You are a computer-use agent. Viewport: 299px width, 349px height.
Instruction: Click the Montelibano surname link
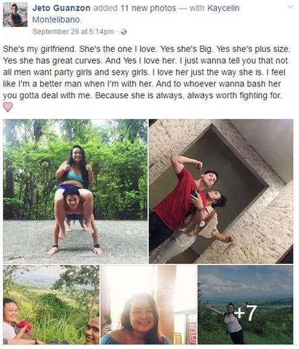pyautogui.click(x=57, y=20)
